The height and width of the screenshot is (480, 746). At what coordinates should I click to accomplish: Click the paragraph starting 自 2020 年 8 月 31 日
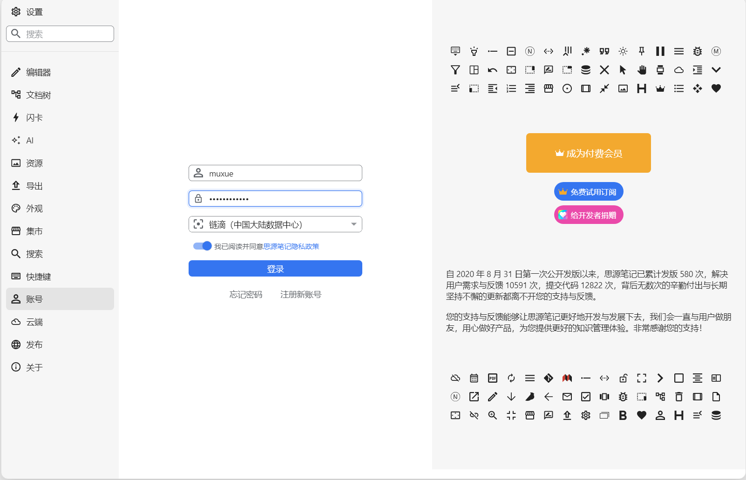click(x=589, y=285)
